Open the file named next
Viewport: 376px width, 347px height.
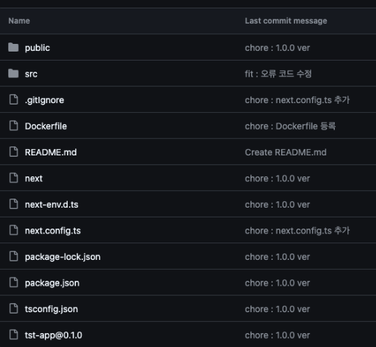coord(33,178)
